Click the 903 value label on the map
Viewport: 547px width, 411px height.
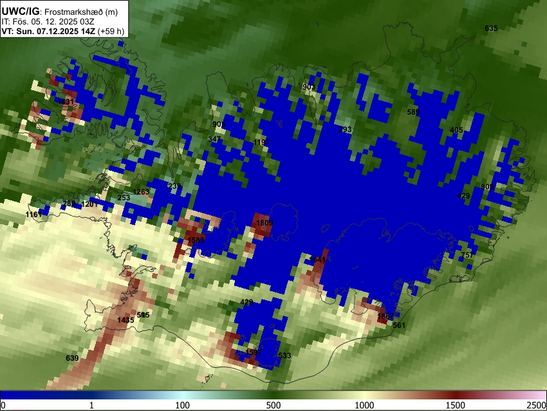pos(309,87)
